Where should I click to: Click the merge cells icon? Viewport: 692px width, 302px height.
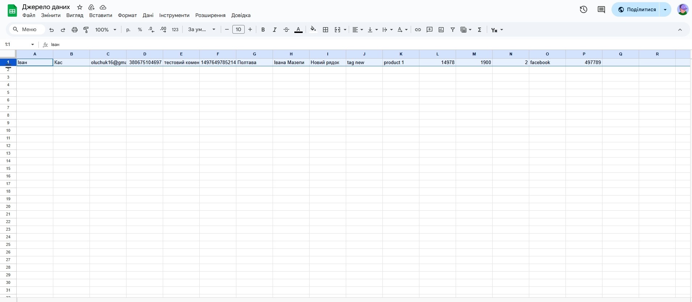coord(337,30)
